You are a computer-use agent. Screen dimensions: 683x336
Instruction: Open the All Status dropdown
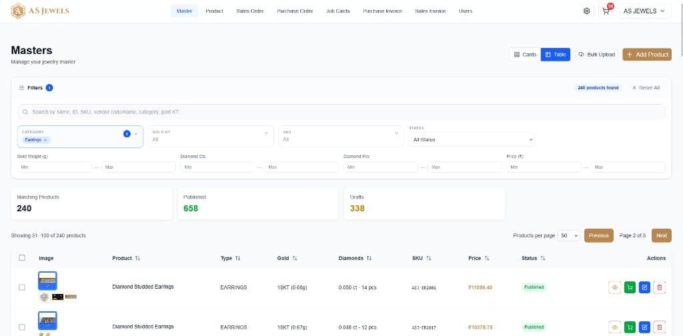click(x=472, y=139)
